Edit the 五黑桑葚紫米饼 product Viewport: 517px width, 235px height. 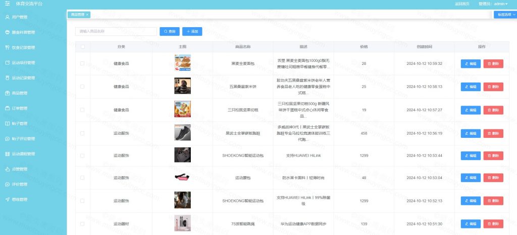point(471,87)
